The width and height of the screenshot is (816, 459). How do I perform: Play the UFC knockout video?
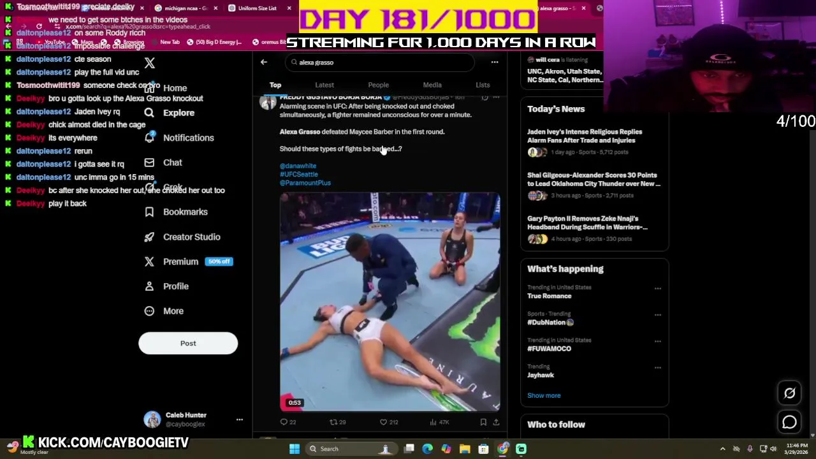coord(390,302)
